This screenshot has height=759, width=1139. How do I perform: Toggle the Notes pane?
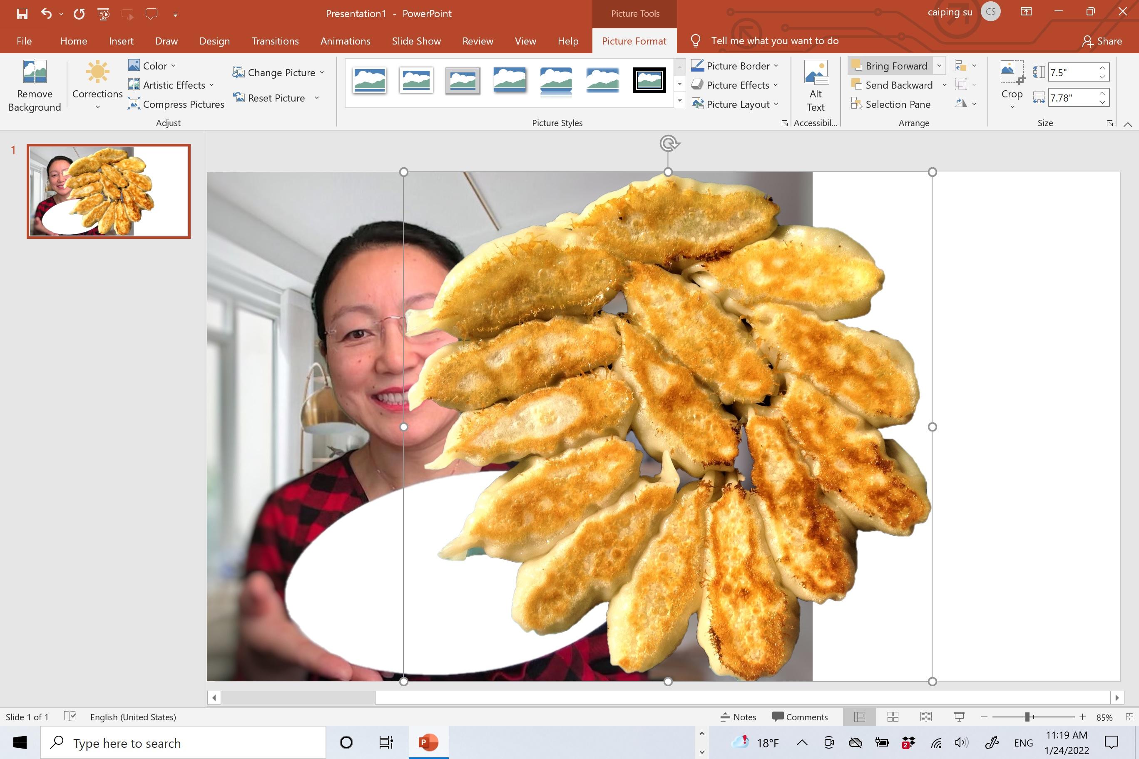click(739, 717)
